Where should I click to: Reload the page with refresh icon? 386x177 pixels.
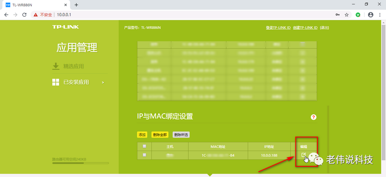pos(24,15)
